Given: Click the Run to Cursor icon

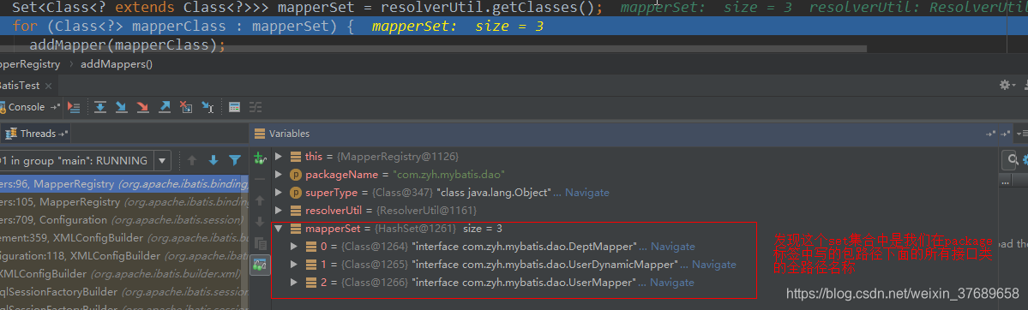Looking at the screenshot, I should tap(207, 107).
